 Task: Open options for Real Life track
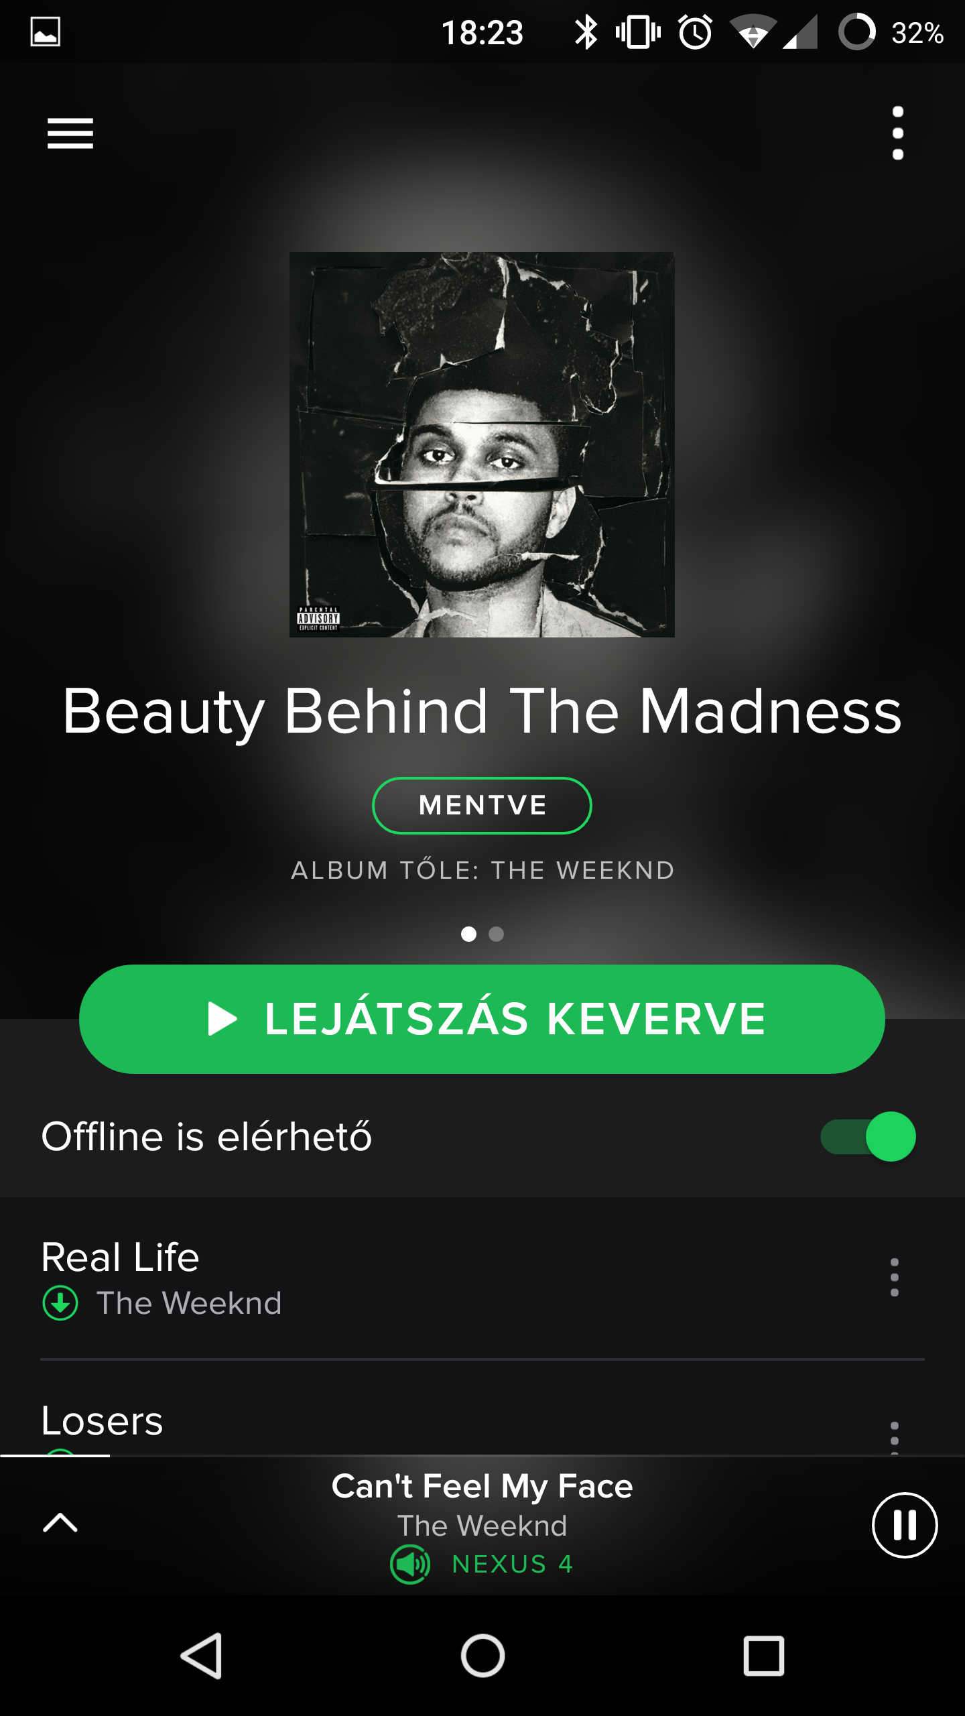[x=894, y=1277]
